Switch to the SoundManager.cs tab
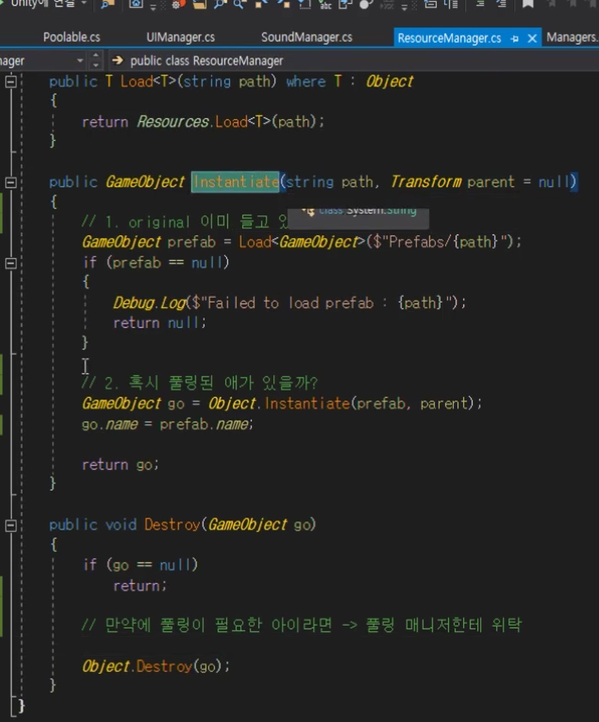Screen dimensions: 599x722 pos(307,38)
